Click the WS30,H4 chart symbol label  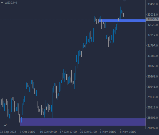[11, 3]
